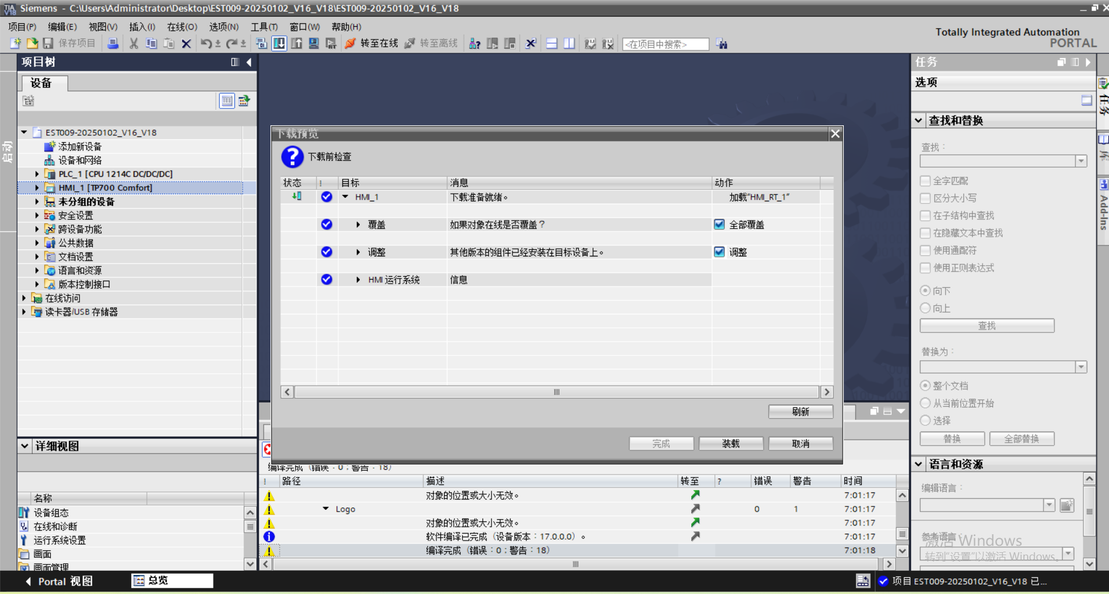Image resolution: width=1109 pixels, height=594 pixels.
Task: Expand the PLC_1 CPU 1214C tree node
Action: click(x=37, y=174)
